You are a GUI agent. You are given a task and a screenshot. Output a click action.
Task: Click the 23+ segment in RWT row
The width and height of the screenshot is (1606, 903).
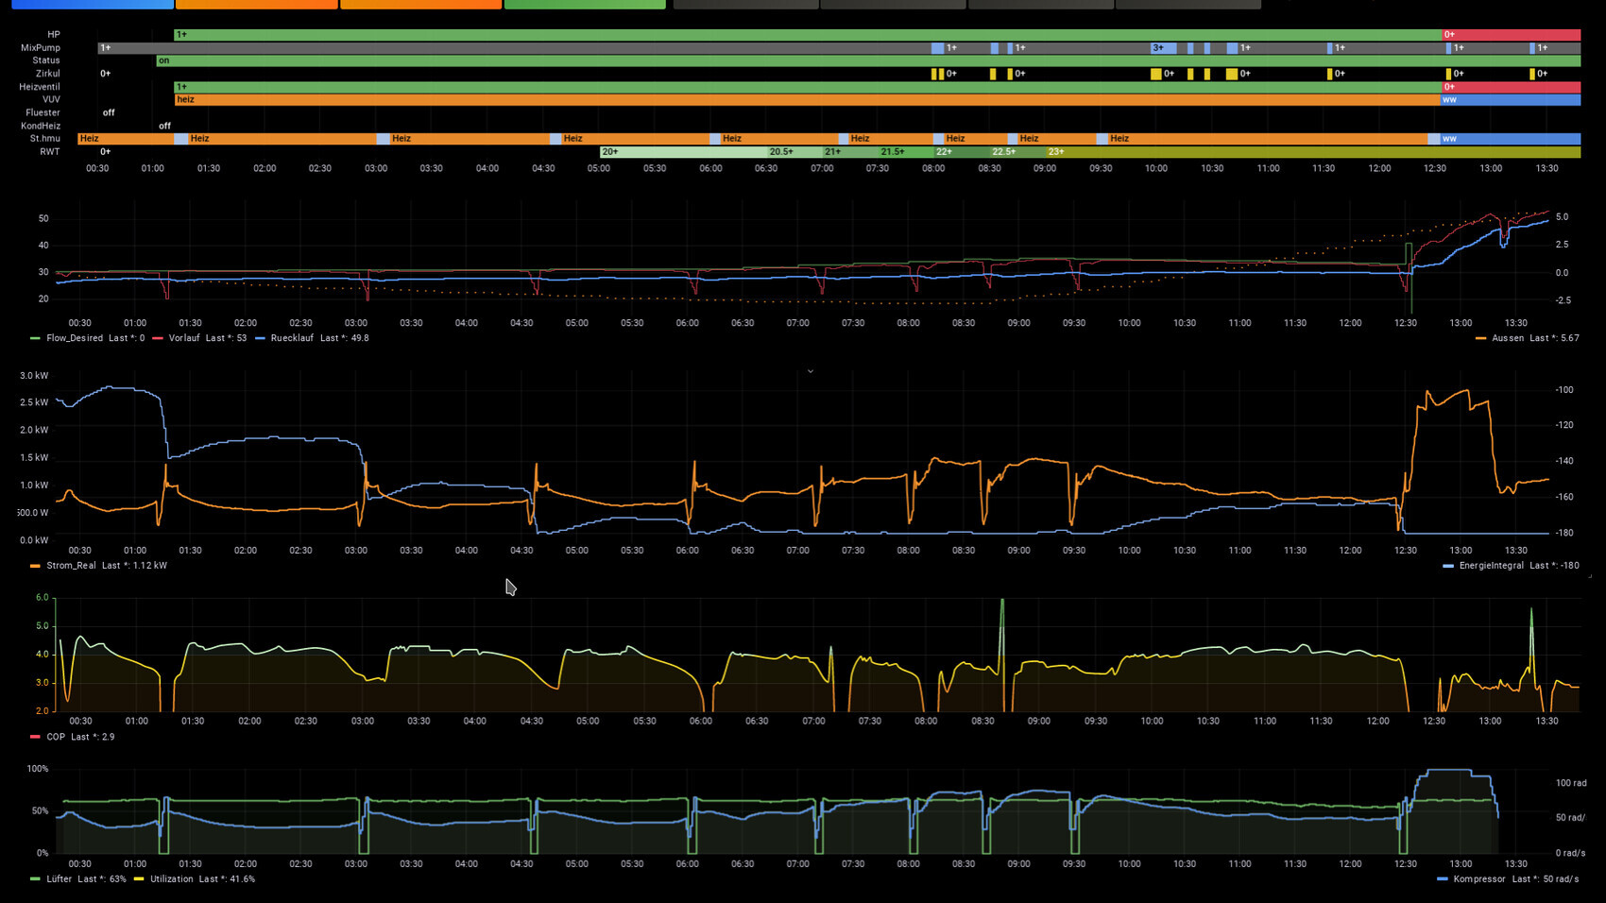pyautogui.click(x=1313, y=152)
